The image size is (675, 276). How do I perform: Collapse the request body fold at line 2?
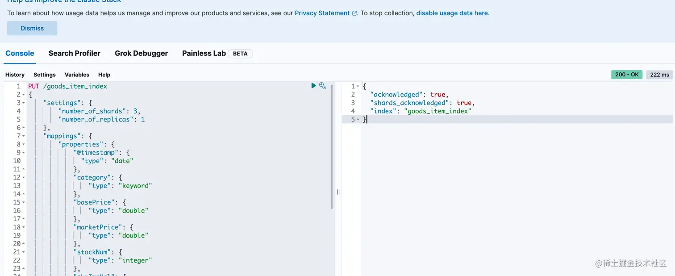23,95
